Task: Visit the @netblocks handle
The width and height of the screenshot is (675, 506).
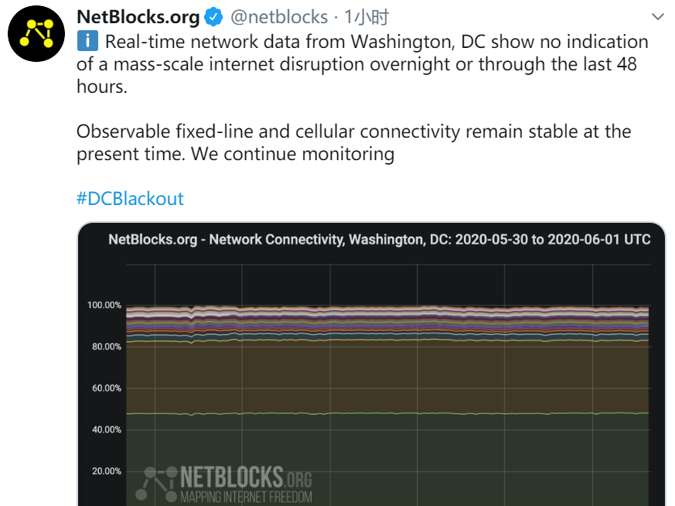Action: (279, 17)
